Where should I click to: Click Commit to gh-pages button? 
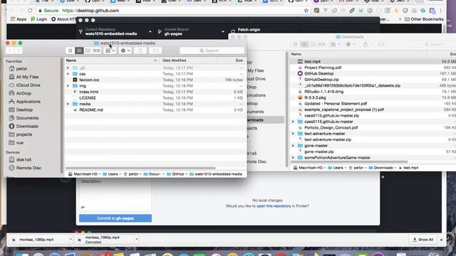115,218
